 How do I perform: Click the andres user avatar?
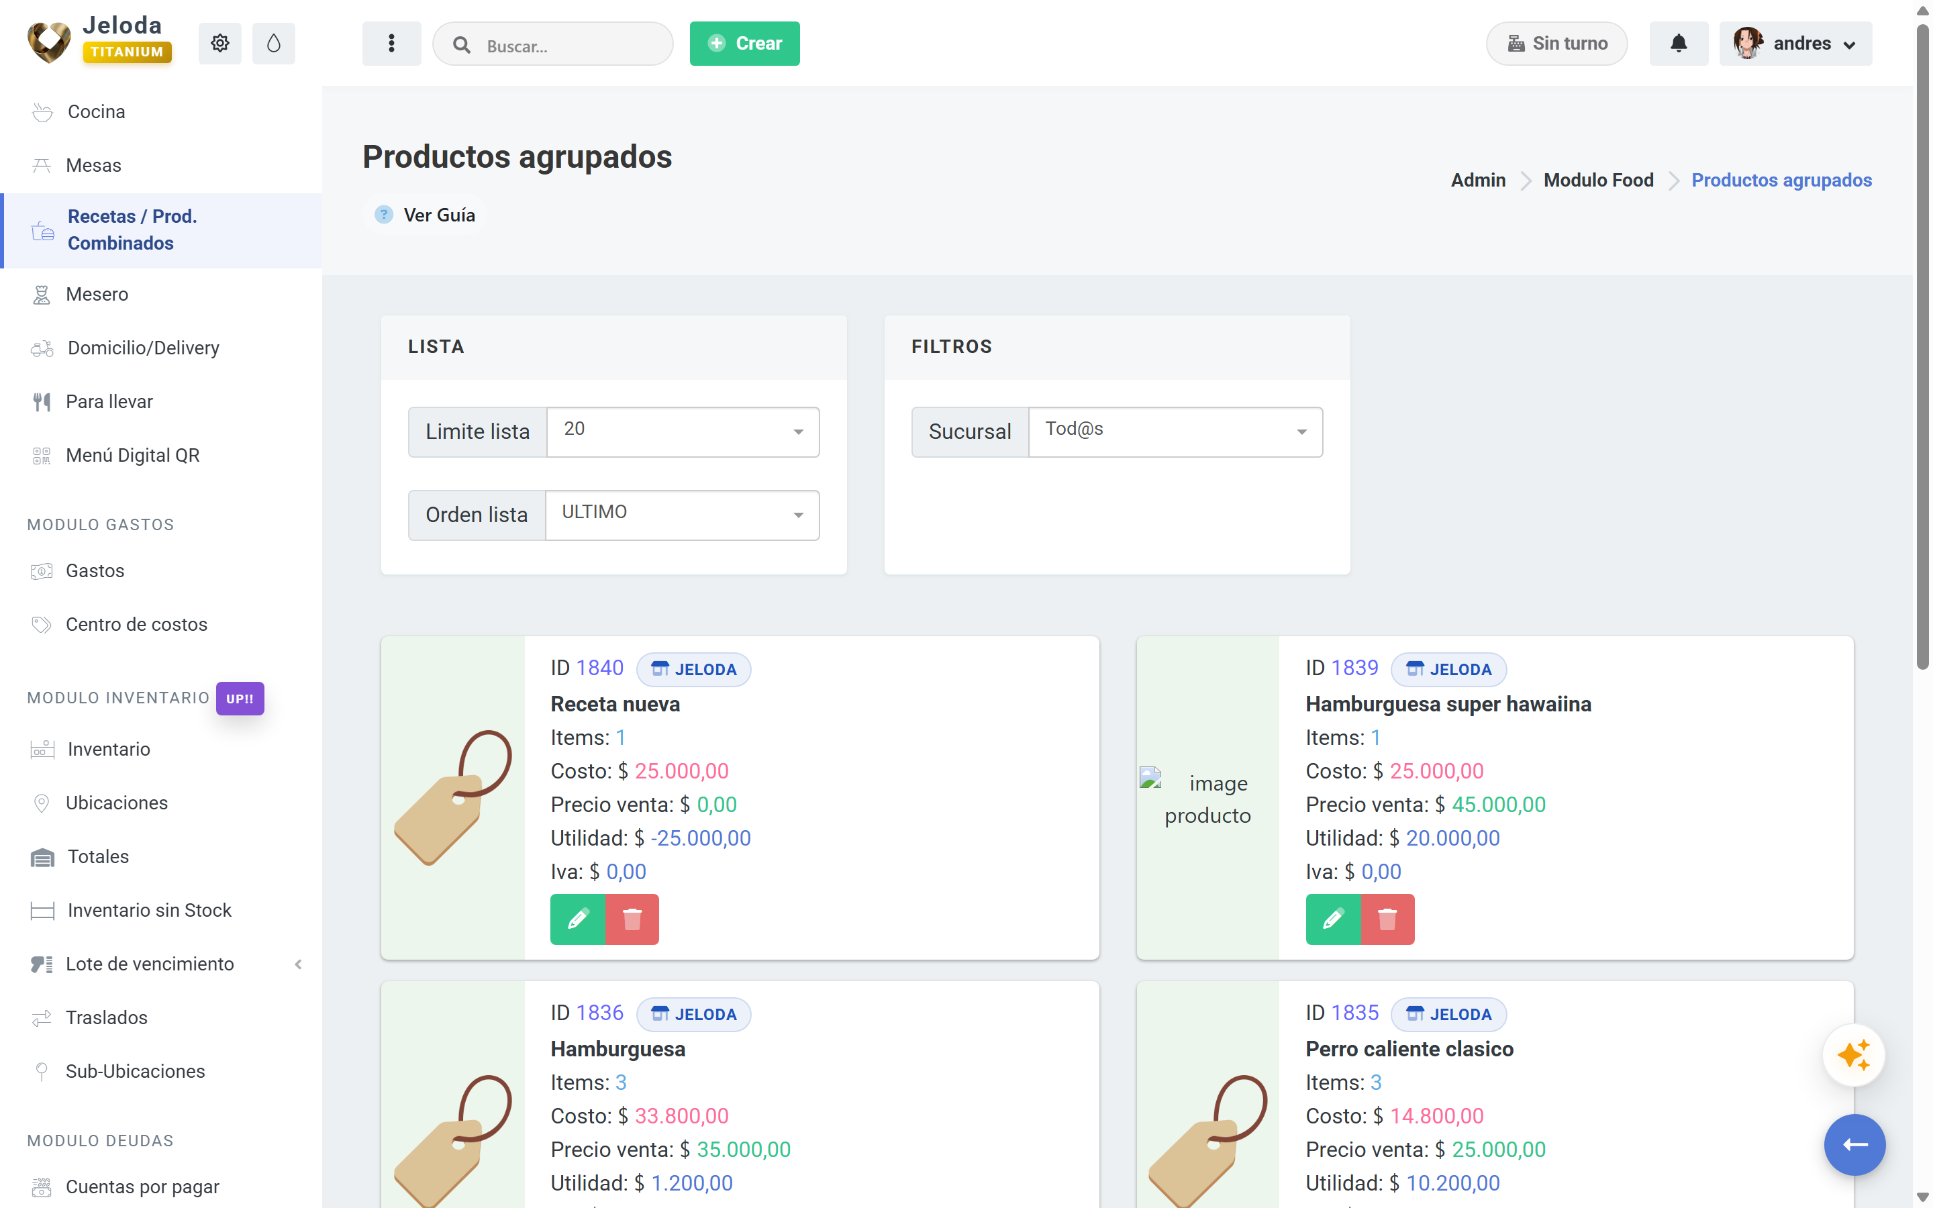point(1748,43)
